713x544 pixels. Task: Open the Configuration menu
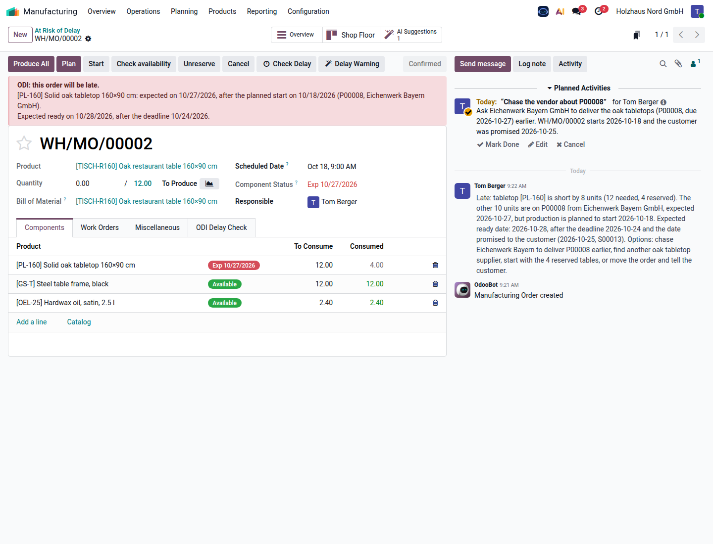[x=308, y=11]
